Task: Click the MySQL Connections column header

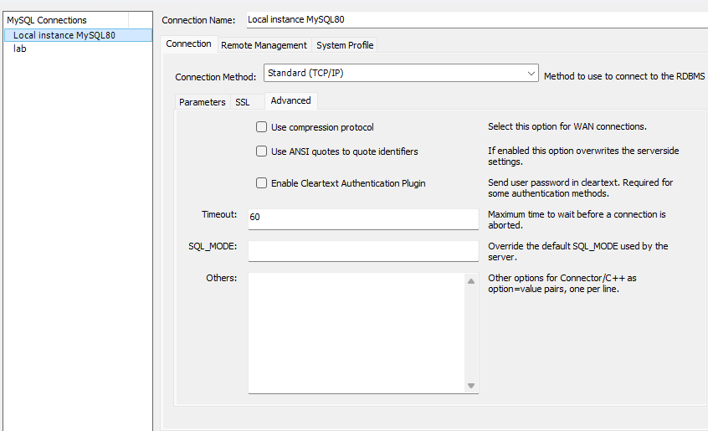Action: (x=67, y=20)
